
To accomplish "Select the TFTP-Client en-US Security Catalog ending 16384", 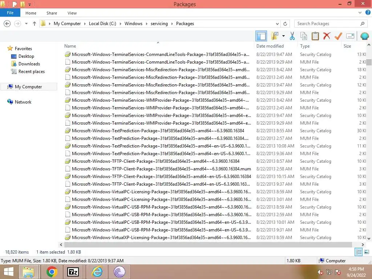I will coord(161,176).
